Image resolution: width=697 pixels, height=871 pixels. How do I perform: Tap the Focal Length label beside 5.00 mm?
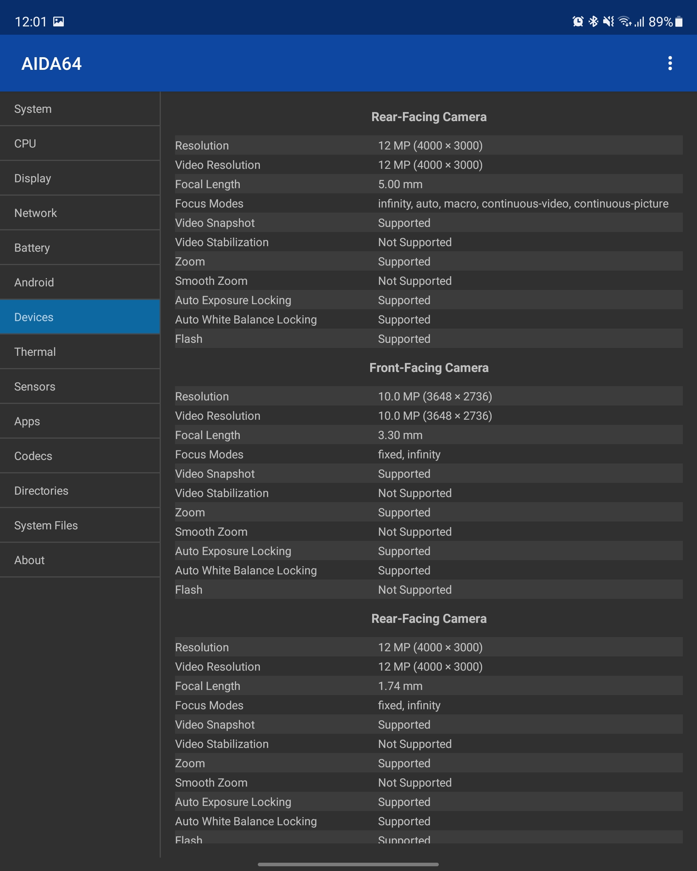click(208, 185)
